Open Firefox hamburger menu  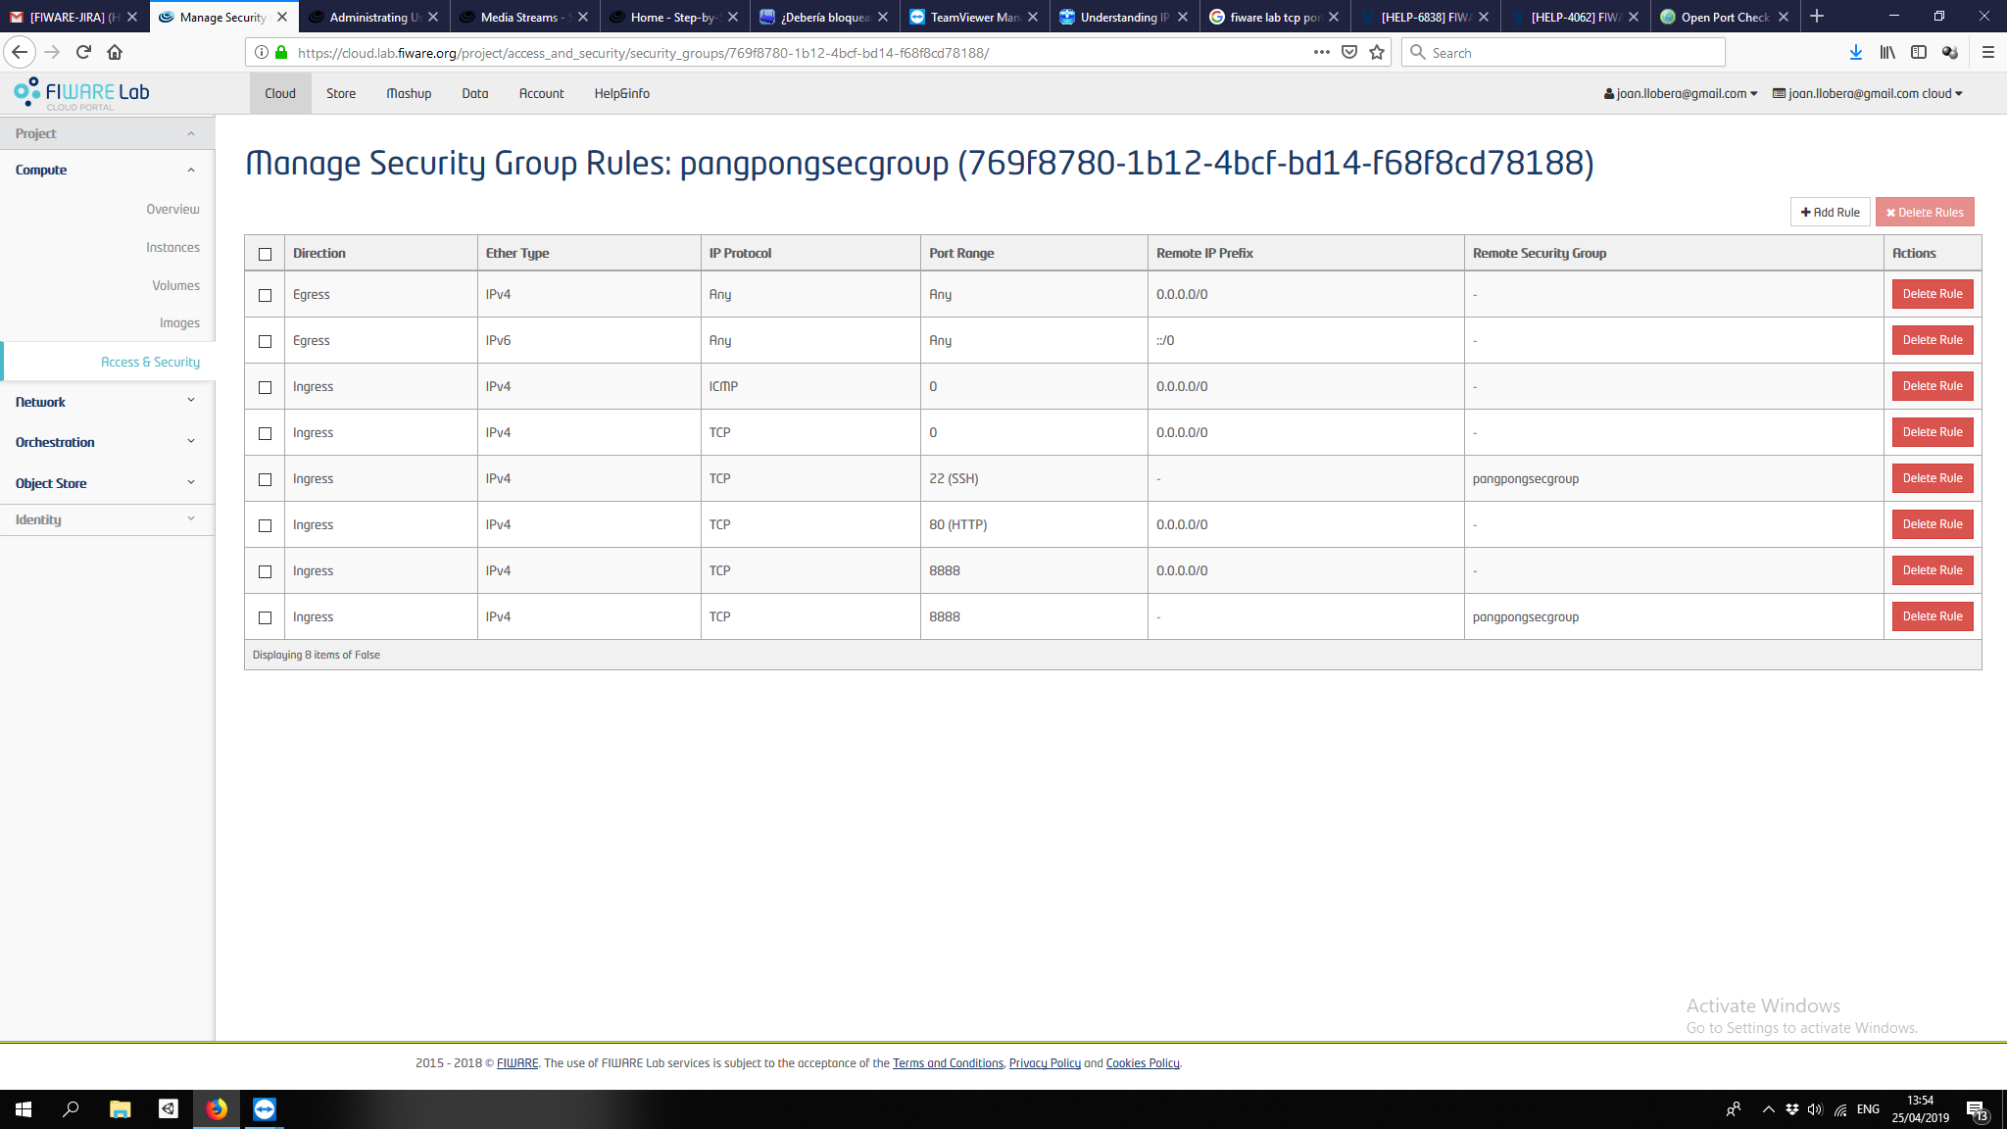pyautogui.click(x=1988, y=52)
